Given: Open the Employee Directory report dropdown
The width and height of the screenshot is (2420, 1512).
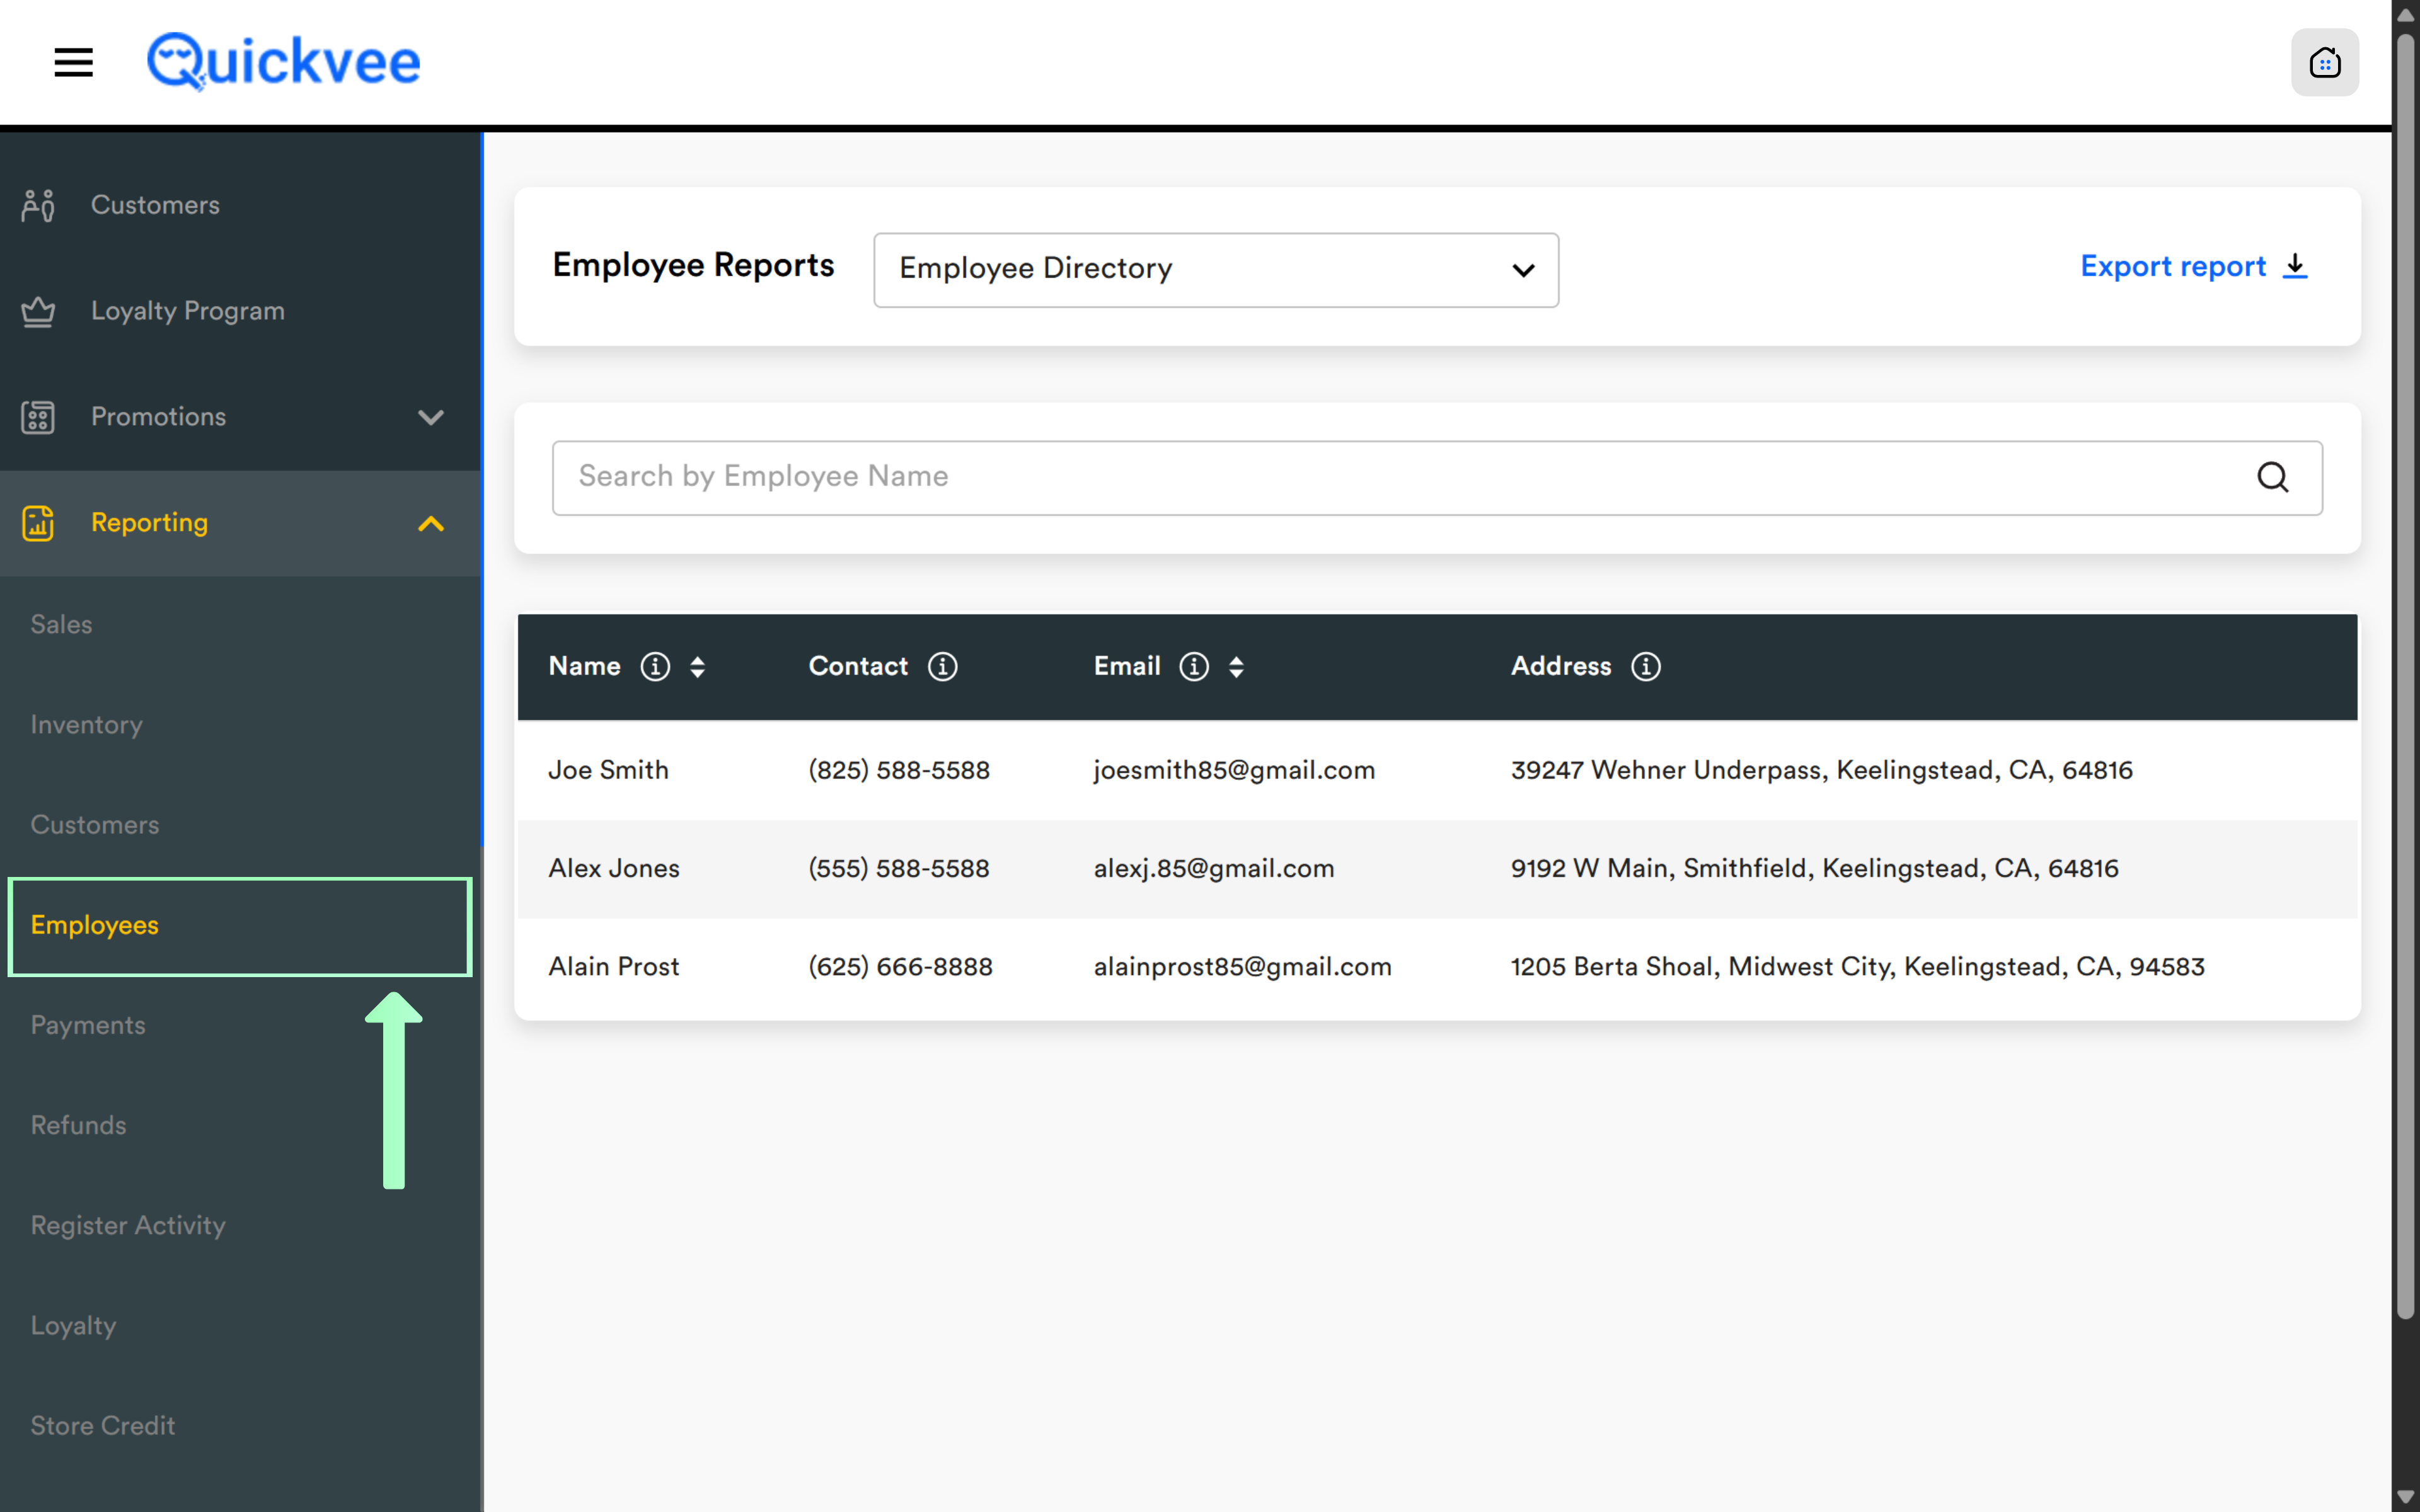Looking at the screenshot, I should pos(1215,270).
